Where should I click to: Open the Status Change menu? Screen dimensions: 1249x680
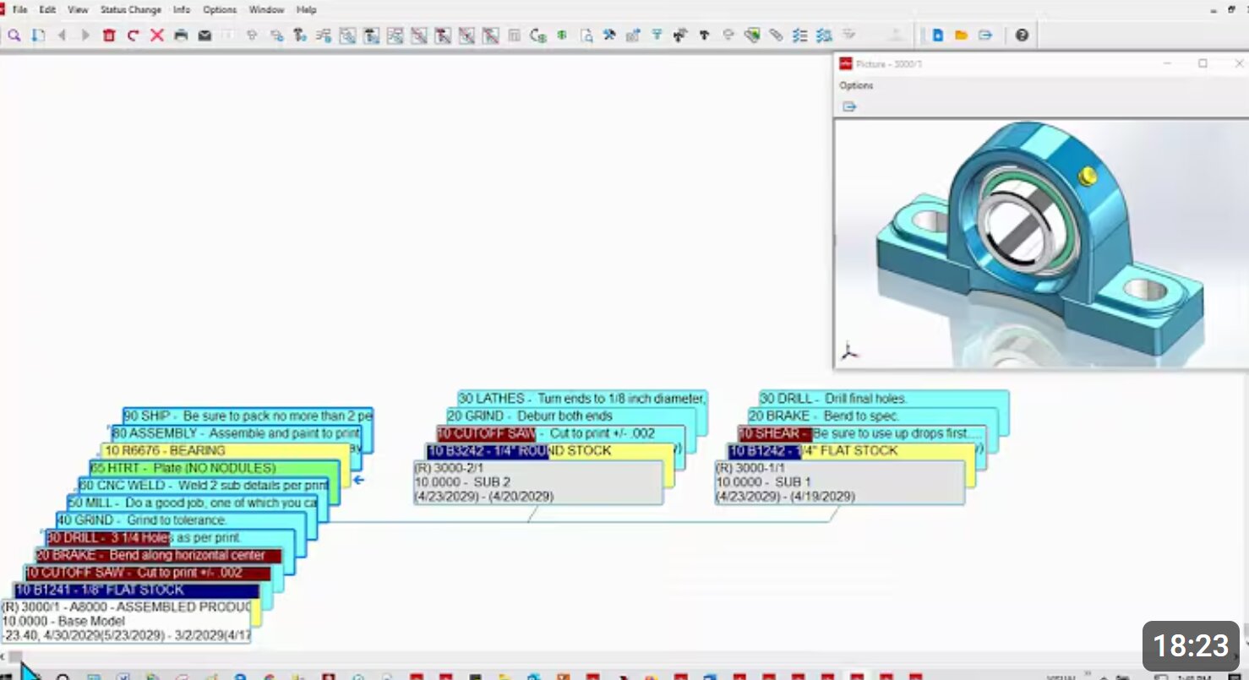click(130, 10)
